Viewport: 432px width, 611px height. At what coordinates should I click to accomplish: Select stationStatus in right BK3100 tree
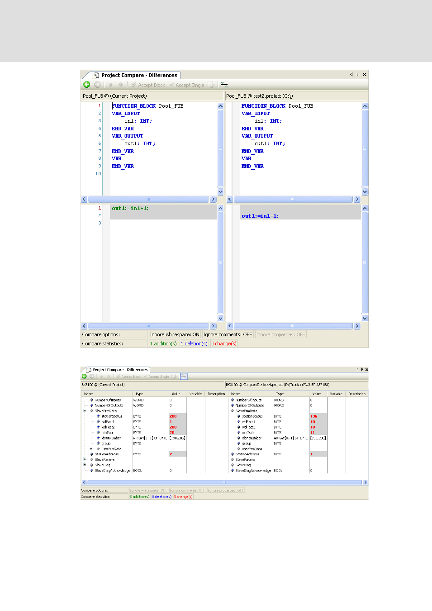click(x=252, y=416)
